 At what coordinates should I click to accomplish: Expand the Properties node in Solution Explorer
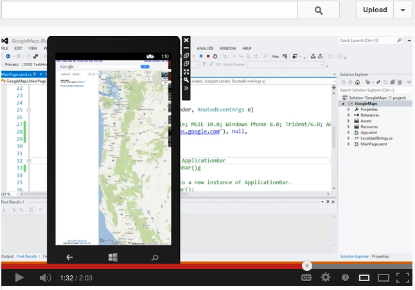[x=349, y=110]
